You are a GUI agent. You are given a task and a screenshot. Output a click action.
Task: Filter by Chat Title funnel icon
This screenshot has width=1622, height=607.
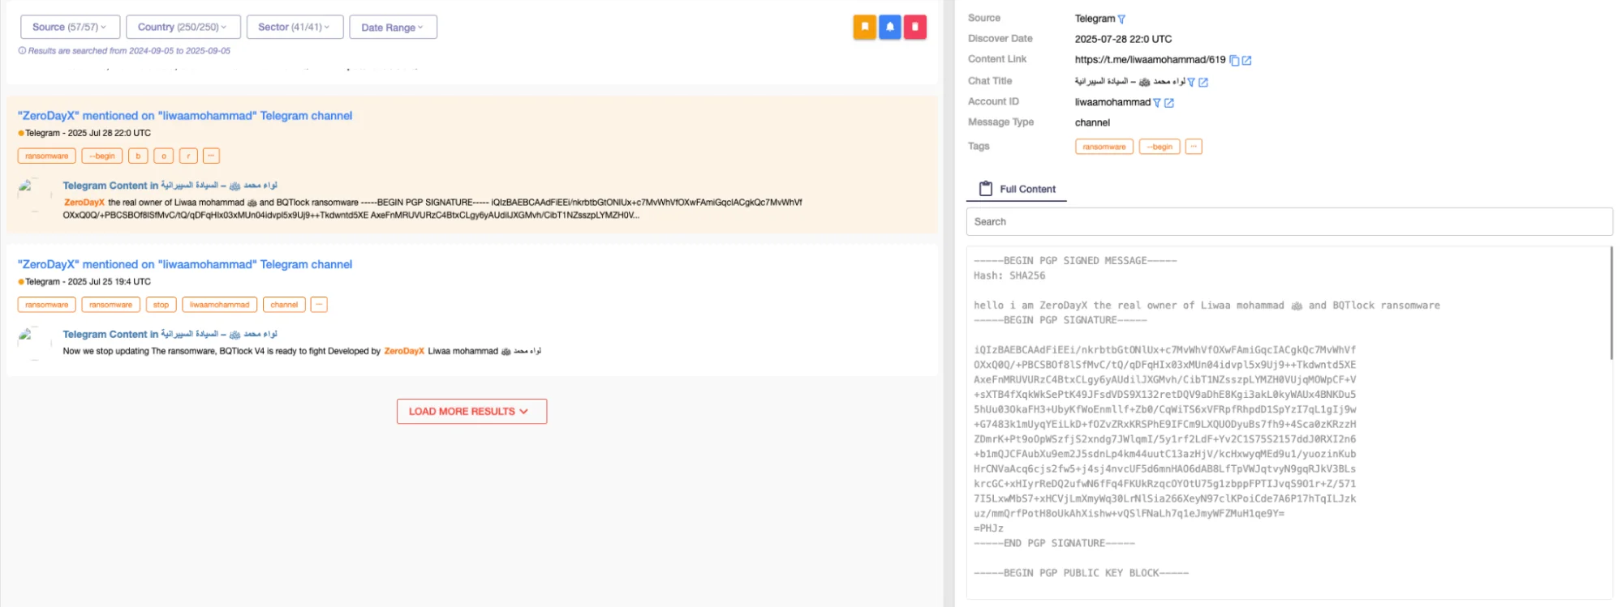[1191, 82]
